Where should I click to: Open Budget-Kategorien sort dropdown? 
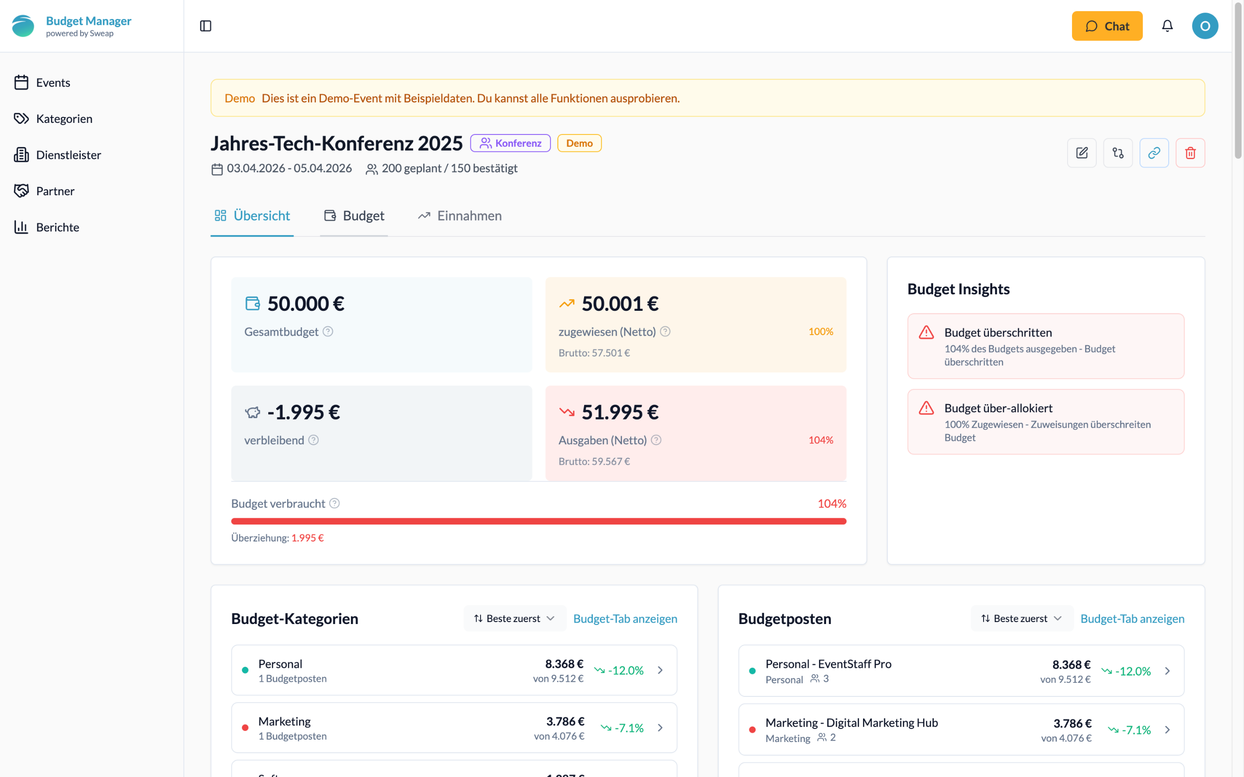(514, 618)
